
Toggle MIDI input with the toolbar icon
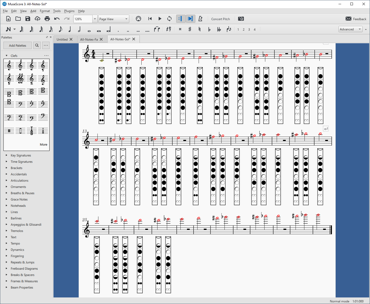(138, 19)
